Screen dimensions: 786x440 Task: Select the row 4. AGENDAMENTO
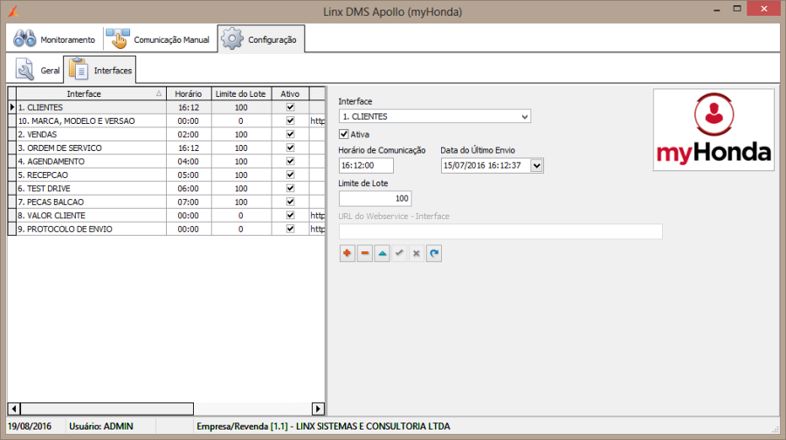166,162
